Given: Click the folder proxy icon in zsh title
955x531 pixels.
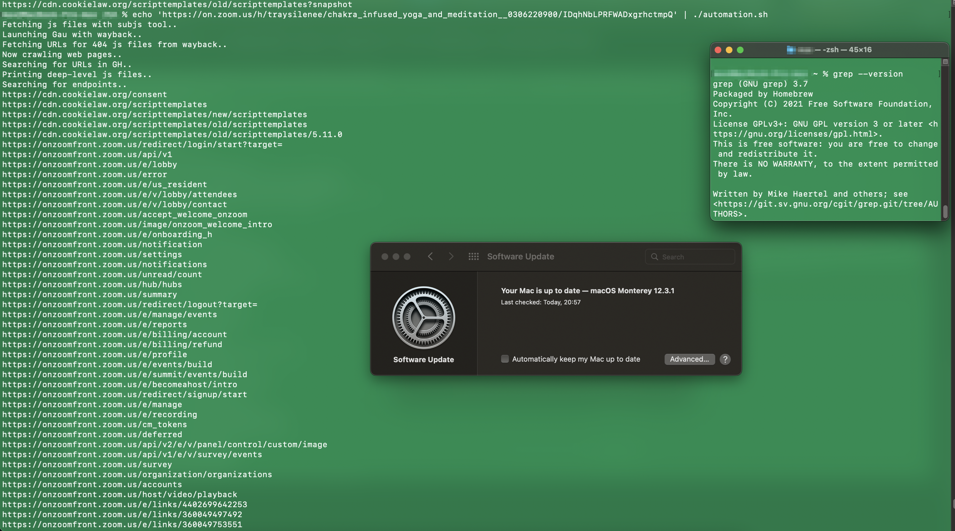Looking at the screenshot, I should point(791,50).
